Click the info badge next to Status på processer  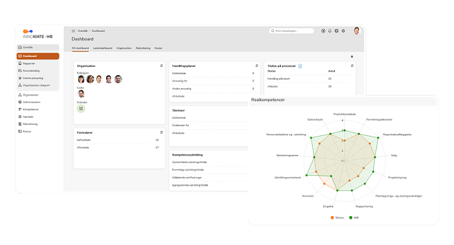(x=300, y=66)
